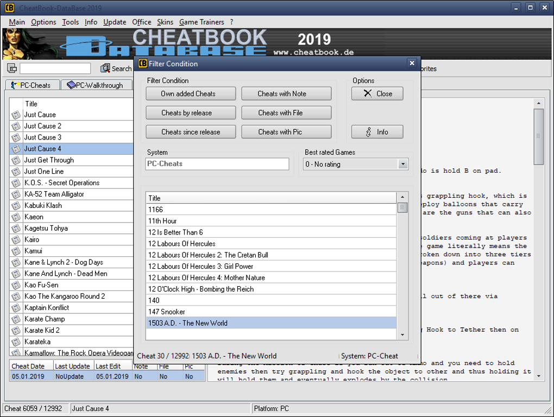Click the Cheats with File button
The image size is (554, 417).
[x=286, y=112]
